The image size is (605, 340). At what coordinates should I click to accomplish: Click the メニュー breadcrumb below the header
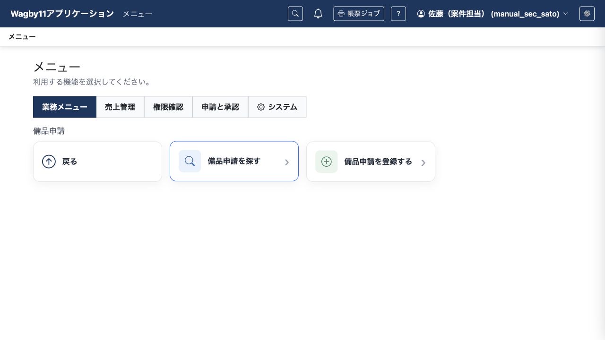coord(22,37)
